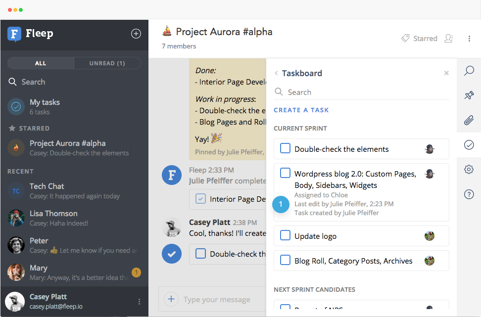Click Casey Platt's avatar in the message list

click(x=172, y=227)
